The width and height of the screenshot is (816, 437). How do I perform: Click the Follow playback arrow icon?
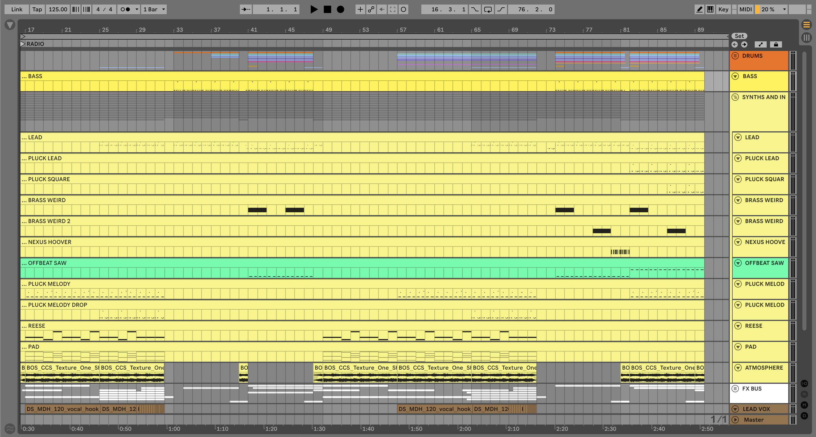pyautogui.click(x=246, y=9)
